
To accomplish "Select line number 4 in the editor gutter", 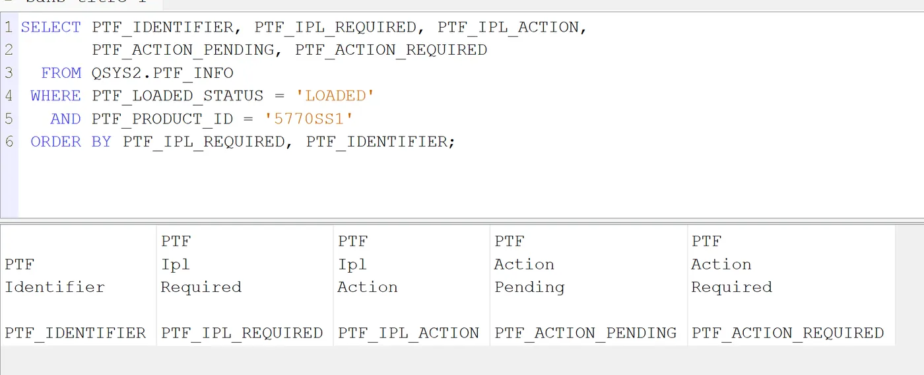I will coord(9,96).
